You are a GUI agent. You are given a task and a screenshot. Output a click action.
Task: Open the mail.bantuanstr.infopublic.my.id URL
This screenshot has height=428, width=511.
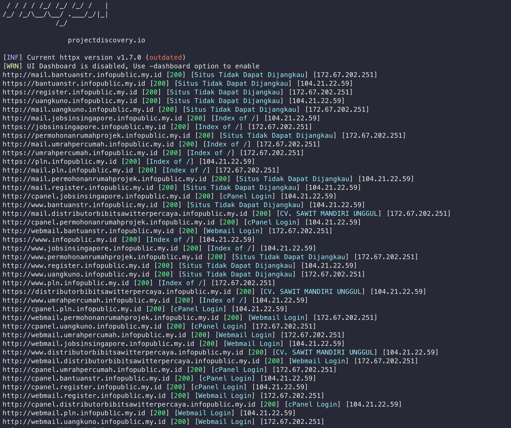[x=82, y=75]
